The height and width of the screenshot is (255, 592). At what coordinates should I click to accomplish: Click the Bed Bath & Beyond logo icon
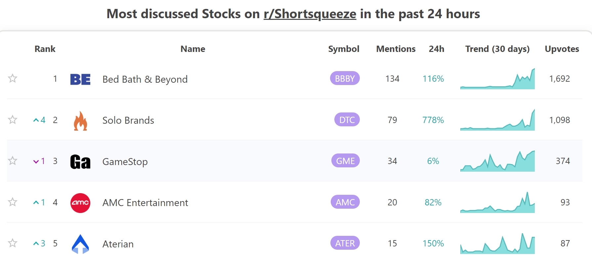[x=80, y=79]
